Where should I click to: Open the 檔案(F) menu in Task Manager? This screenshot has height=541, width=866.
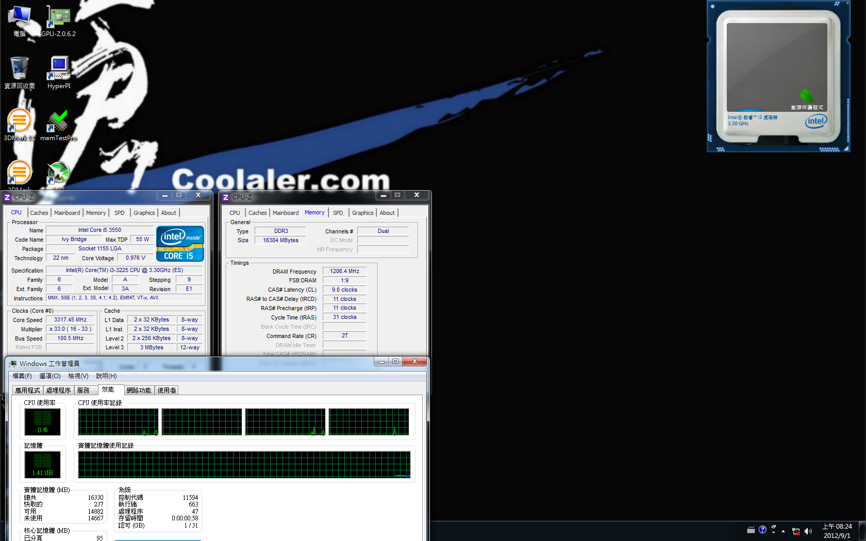click(x=22, y=376)
